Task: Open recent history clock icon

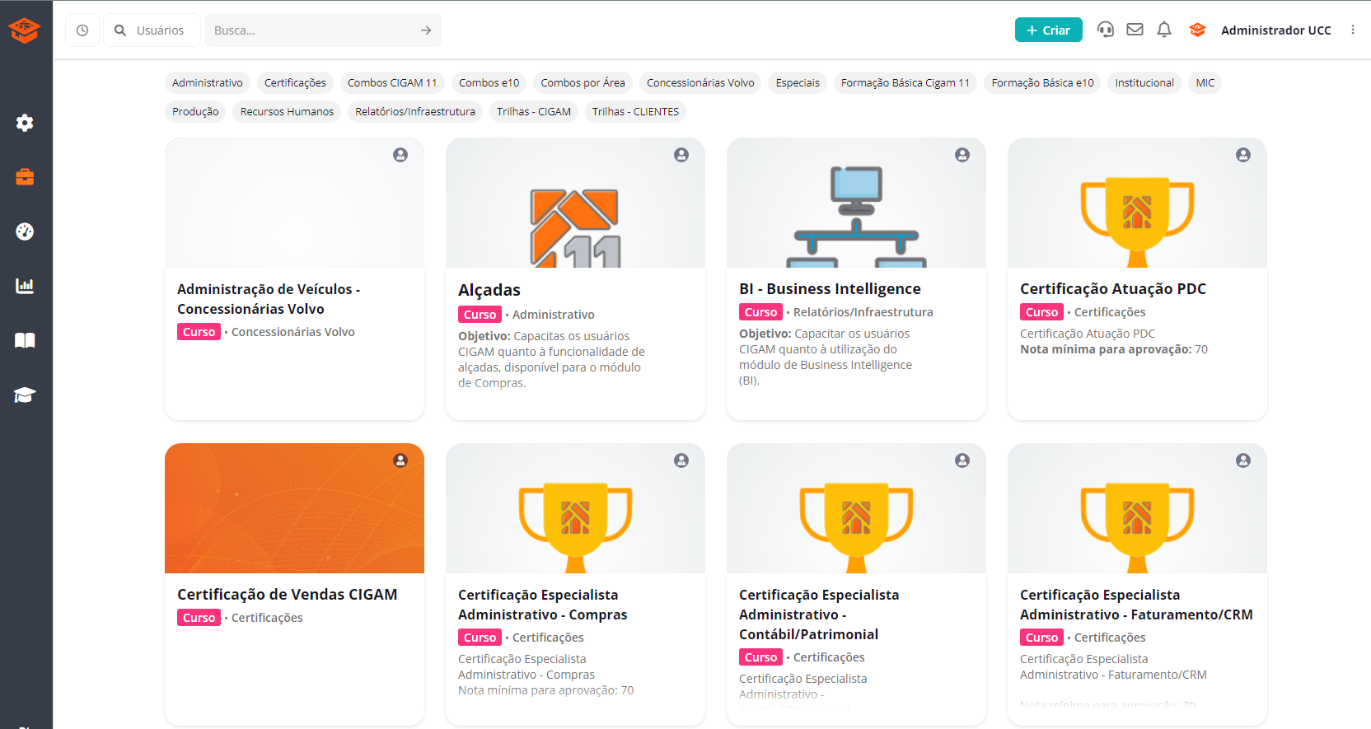Action: coord(82,30)
